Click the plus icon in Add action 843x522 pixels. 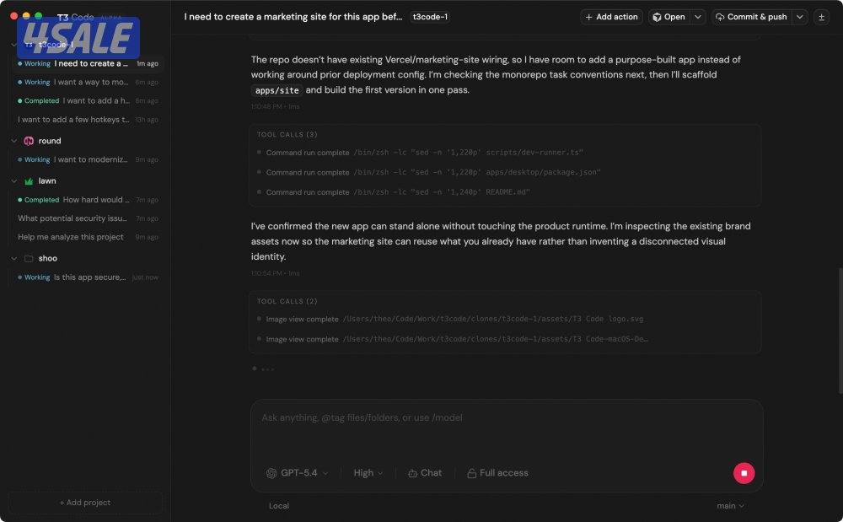coord(588,17)
